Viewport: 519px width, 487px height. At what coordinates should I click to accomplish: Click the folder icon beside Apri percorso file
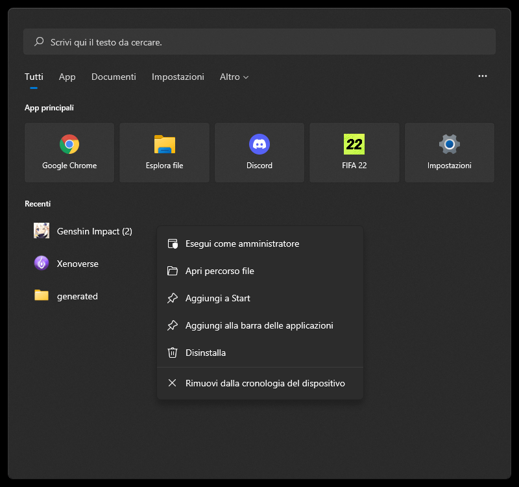pos(173,271)
